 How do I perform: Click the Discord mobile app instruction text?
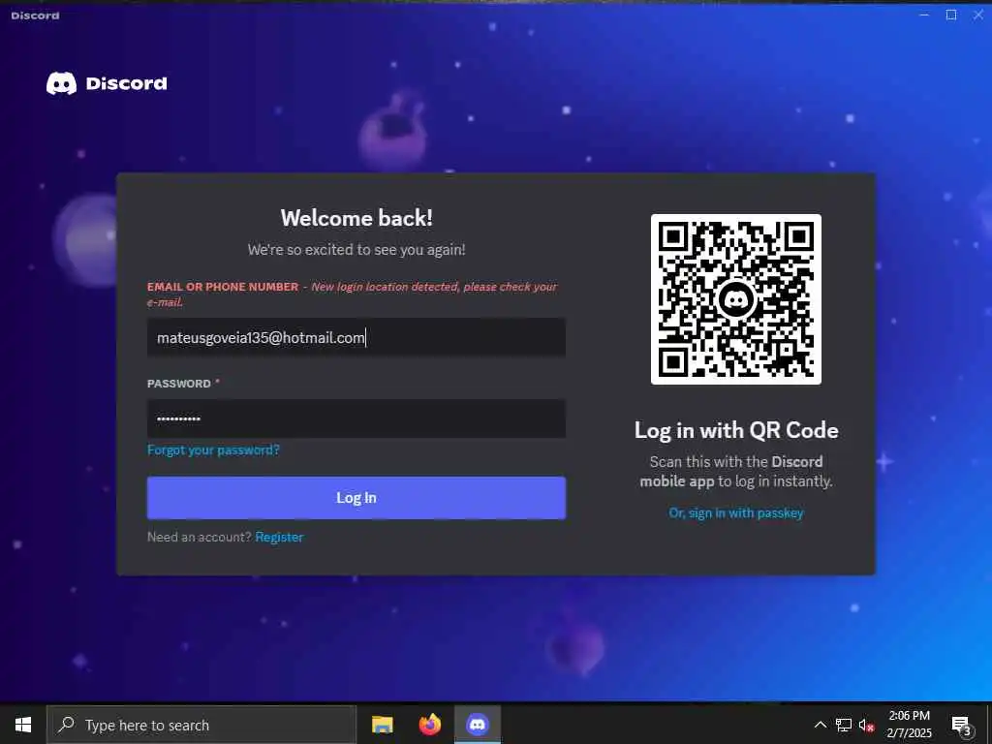tap(736, 472)
